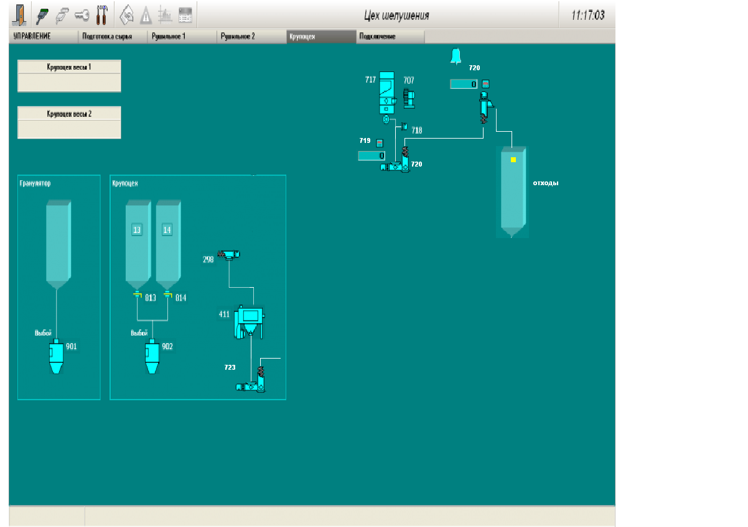Toggle the small valve 718
748x527 pixels.
coord(404,127)
